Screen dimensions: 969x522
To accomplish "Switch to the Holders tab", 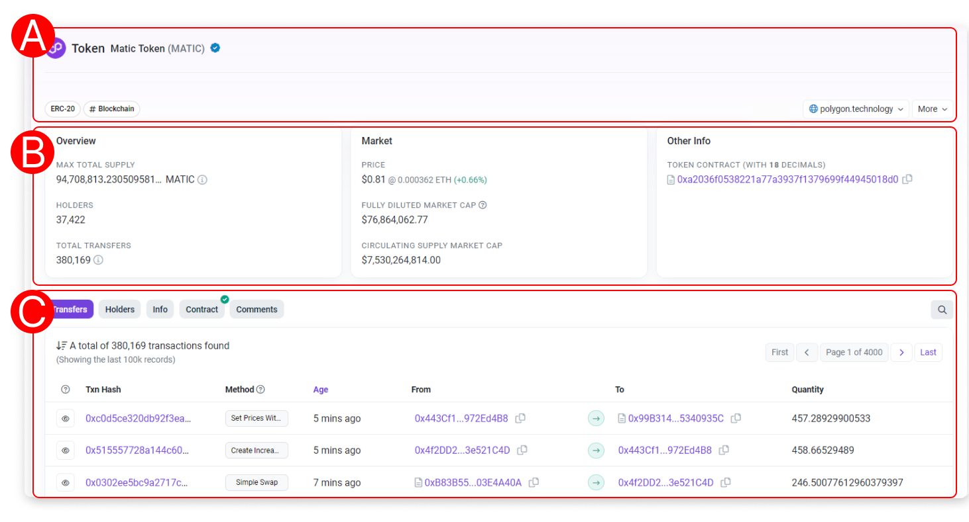I will coord(120,309).
